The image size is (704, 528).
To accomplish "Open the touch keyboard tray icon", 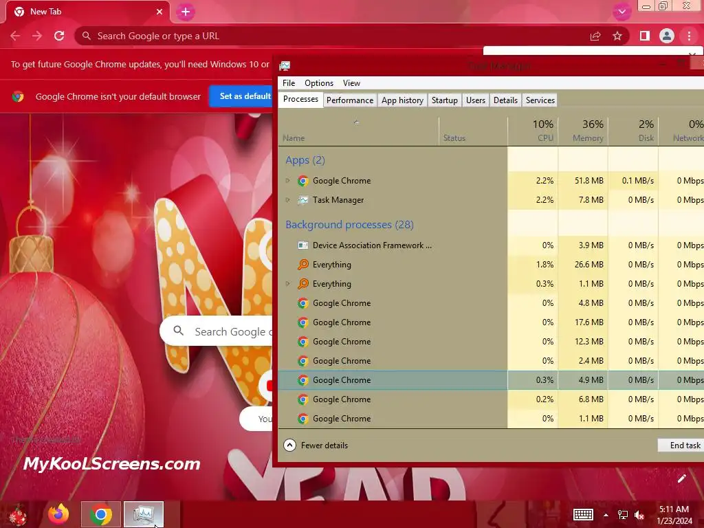I will pos(583,515).
